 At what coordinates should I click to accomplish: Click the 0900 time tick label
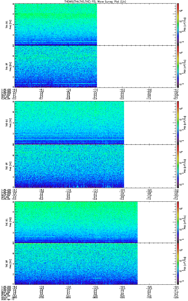(96, 297)
